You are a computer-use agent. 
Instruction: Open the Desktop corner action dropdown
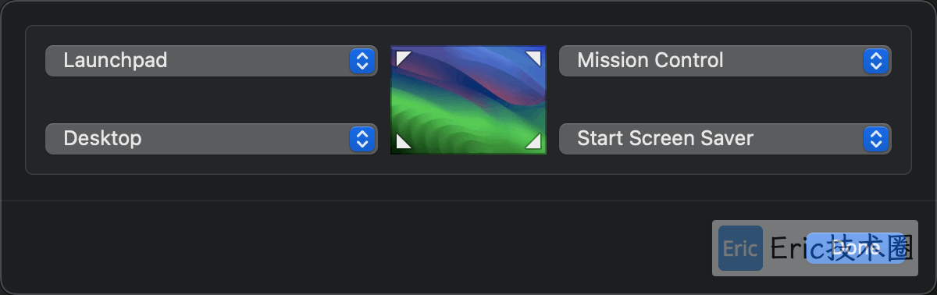212,139
